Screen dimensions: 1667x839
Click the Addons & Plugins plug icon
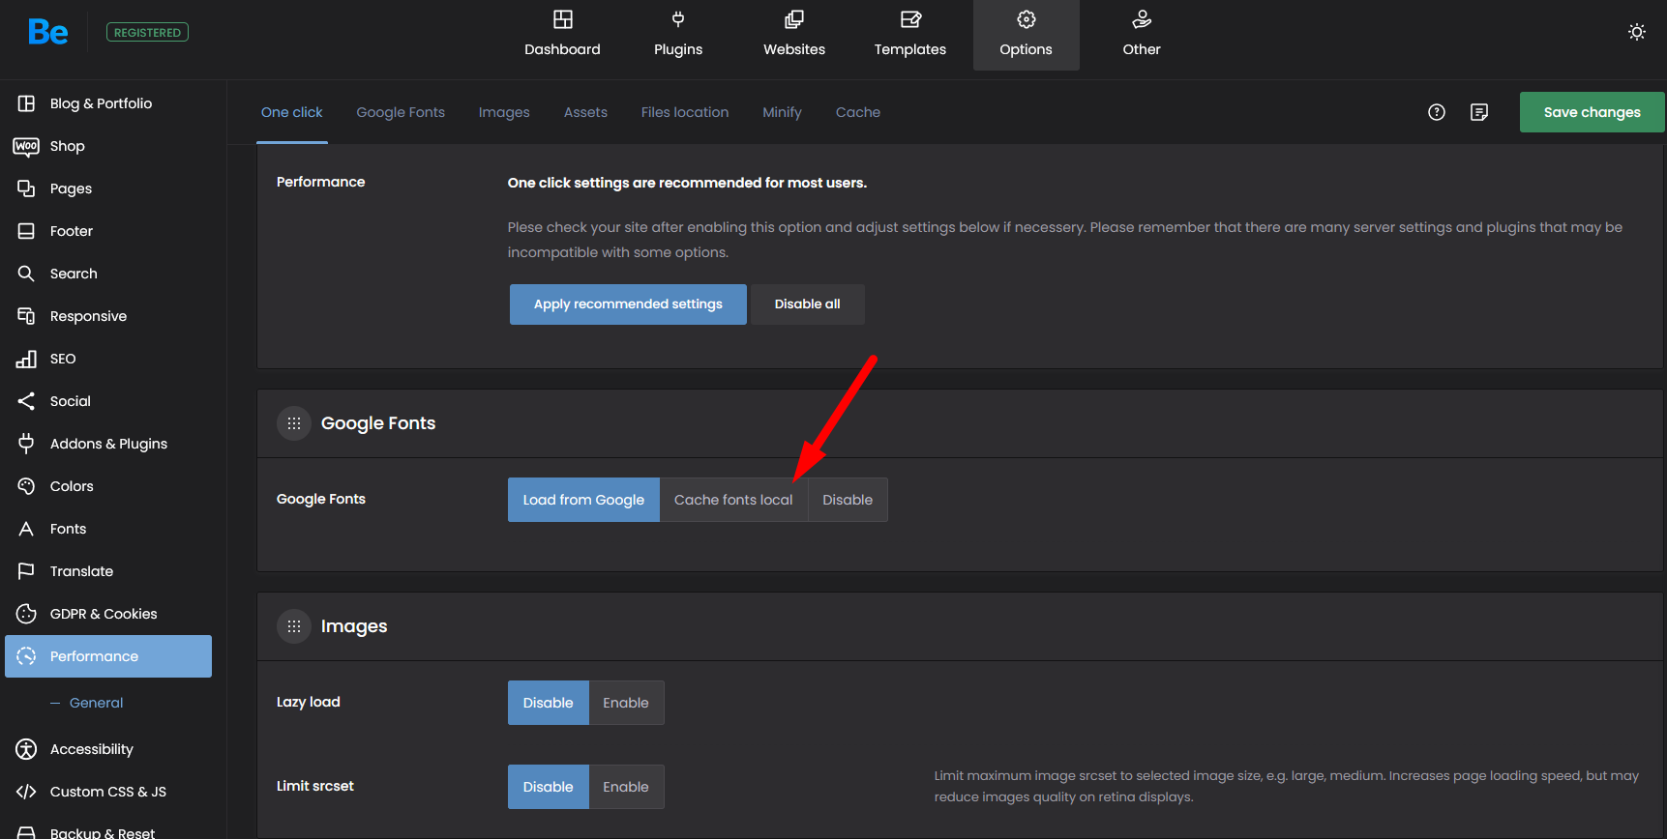point(26,444)
